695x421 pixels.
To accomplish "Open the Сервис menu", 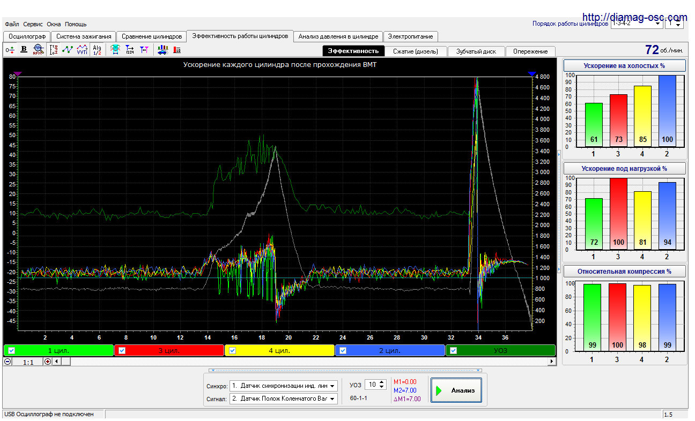I will (x=33, y=24).
